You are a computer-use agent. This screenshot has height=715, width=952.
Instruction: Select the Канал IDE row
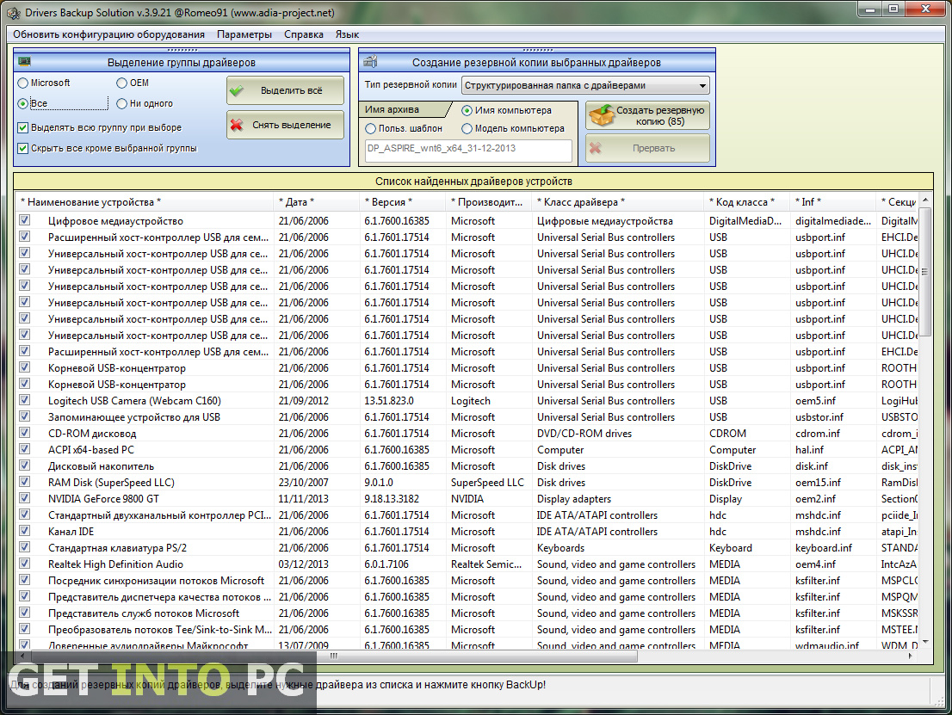tap(467, 531)
